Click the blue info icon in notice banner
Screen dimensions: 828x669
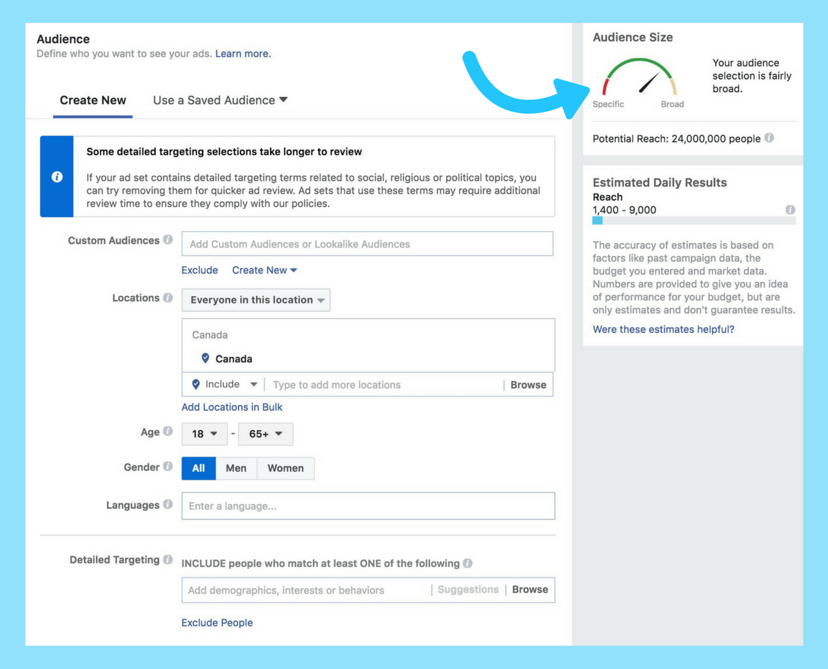pyautogui.click(x=57, y=177)
